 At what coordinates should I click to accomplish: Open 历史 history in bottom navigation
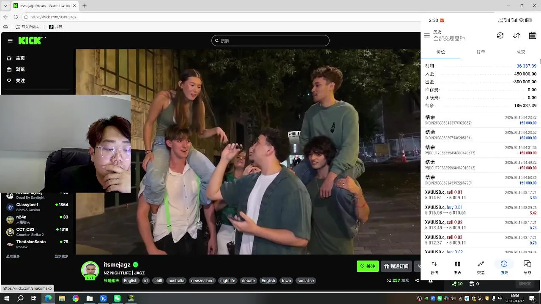point(504,268)
